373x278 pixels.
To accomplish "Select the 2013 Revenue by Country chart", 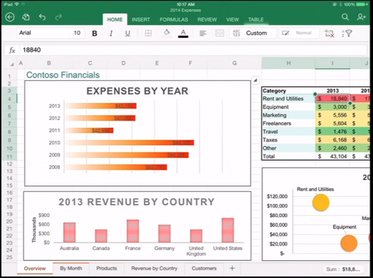I will click(137, 226).
